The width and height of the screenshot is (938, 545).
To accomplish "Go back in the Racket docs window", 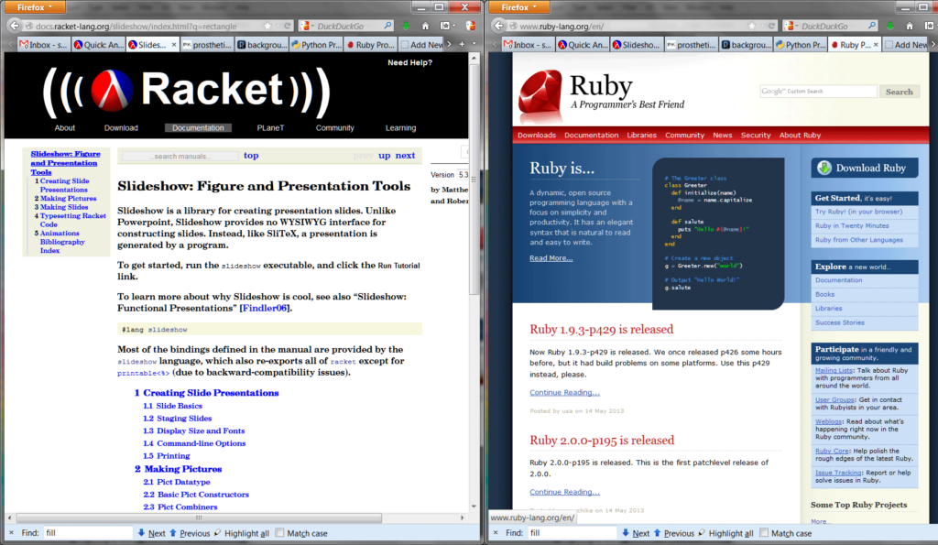I will (14, 26).
